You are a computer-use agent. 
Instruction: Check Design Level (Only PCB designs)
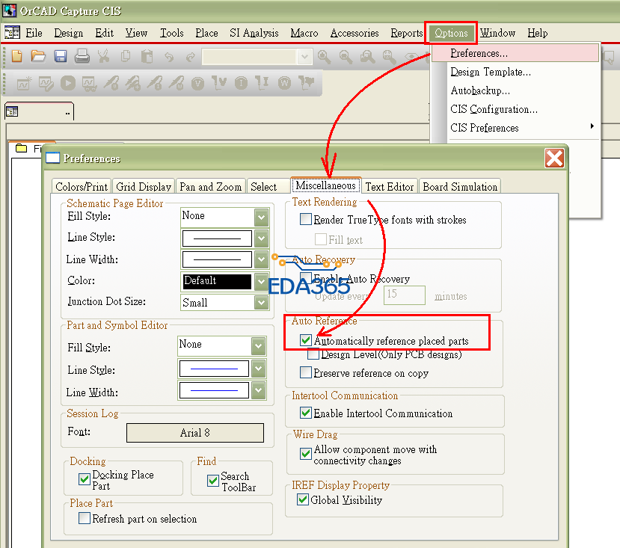click(313, 354)
